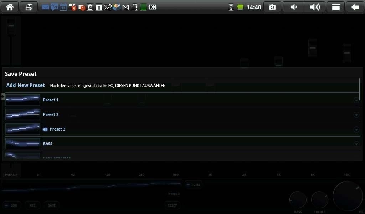Open the recent apps switcher
The image size is (365, 214).
tap(29, 7)
